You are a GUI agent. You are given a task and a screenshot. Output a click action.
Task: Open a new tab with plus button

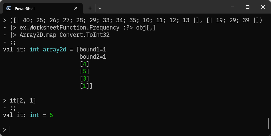90,8
